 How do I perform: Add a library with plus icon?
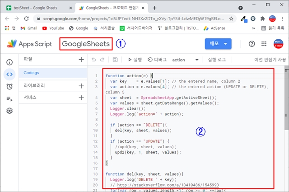(81, 86)
